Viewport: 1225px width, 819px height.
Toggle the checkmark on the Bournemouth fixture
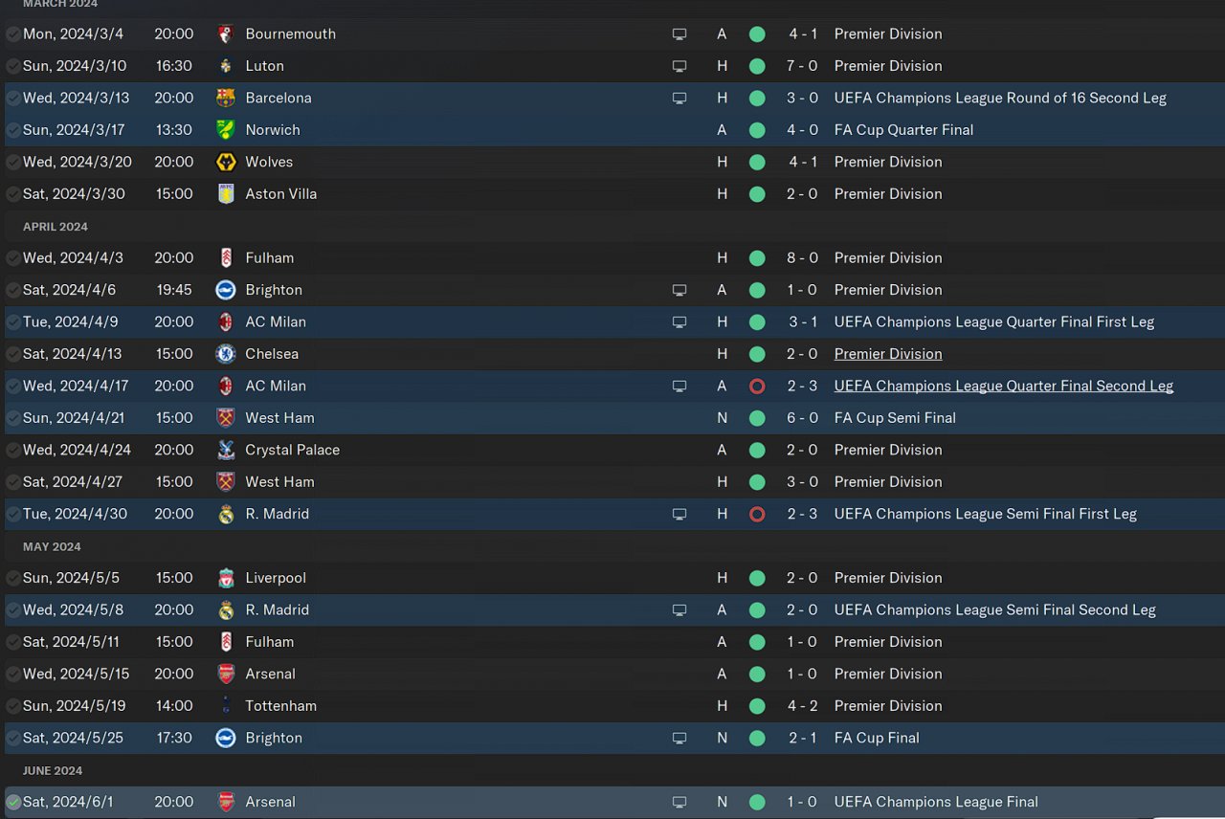coord(13,34)
